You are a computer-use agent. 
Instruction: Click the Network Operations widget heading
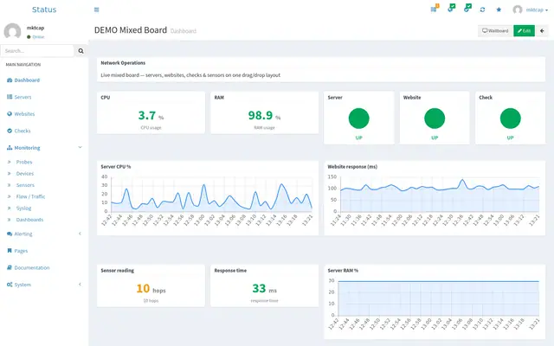(123, 63)
